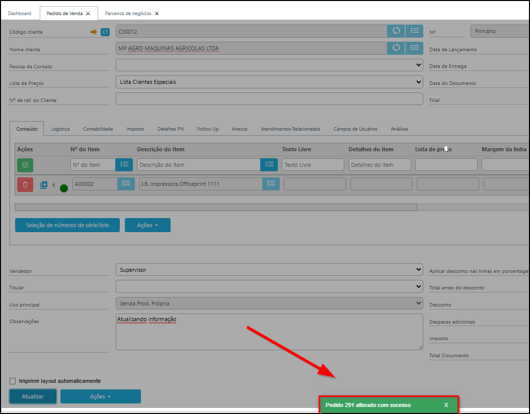Screen dimensions: 530x414
Task: Delete item row with red trash icon
Action: 25,184
